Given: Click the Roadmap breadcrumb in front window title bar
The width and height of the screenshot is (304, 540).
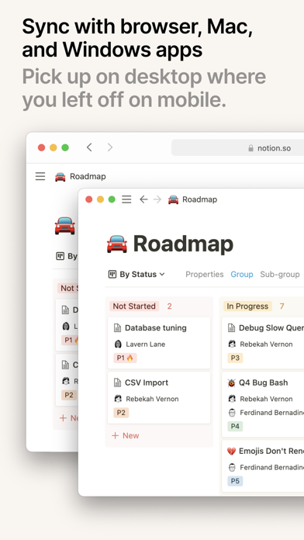Looking at the screenshot, I should [x=199, y=199].
